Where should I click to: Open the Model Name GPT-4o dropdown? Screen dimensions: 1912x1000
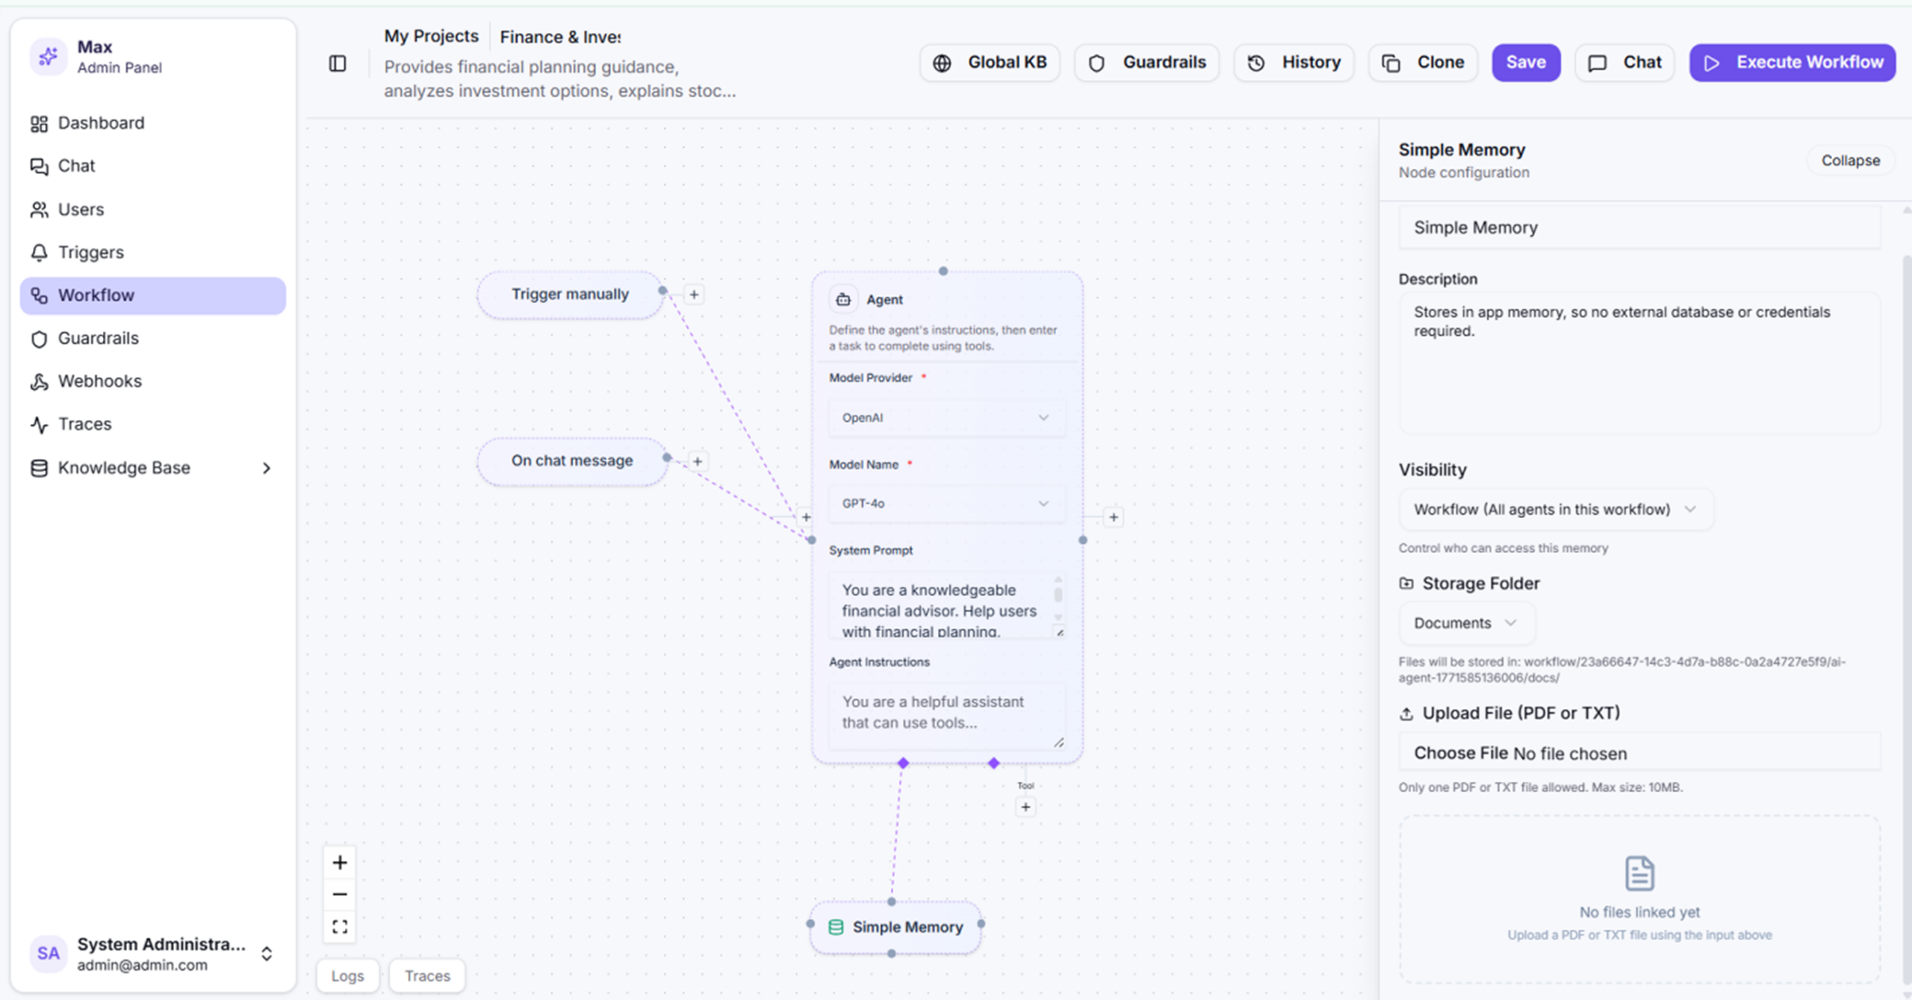[x=946, y=504]
